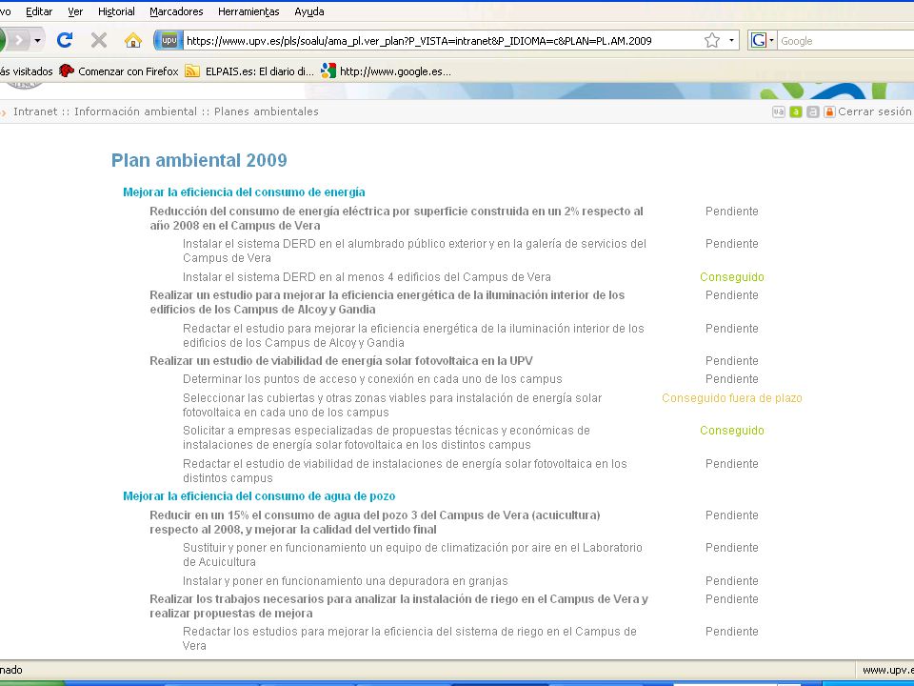This screenshot has width=914, height=686.
Task: Click 'Realizar un estudio de viabilidad de energía solar'
Action: [341, 360]
